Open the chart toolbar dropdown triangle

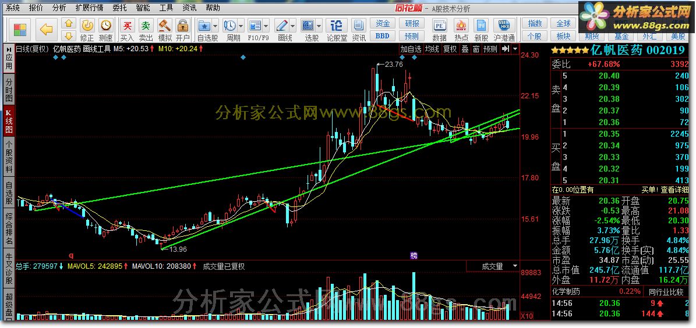pyautogui.click(x=515, y=49)
